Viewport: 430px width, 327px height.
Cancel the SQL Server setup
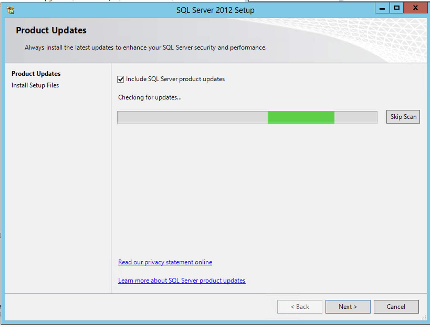click(396, 306)
